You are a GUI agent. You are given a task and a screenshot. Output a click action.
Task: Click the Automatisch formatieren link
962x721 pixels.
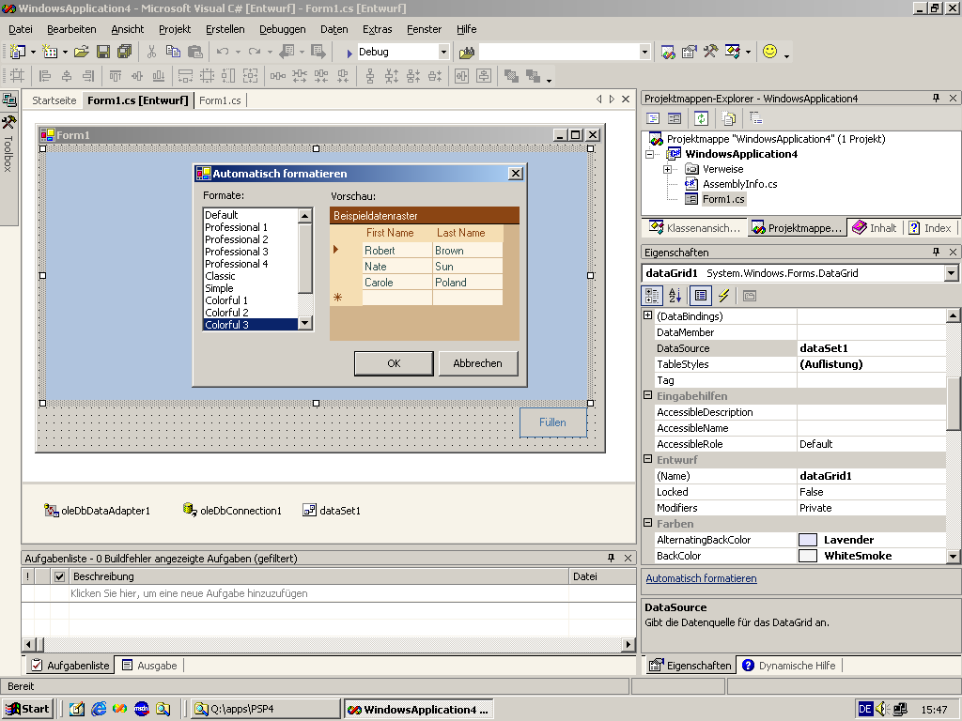coord(701,578)
